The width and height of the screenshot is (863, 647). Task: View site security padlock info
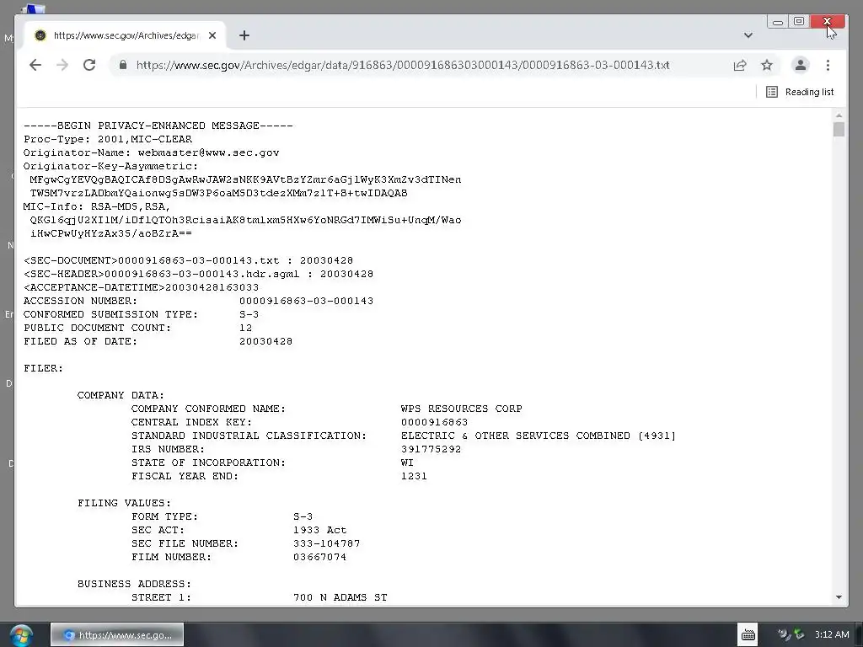coord(123,65)
